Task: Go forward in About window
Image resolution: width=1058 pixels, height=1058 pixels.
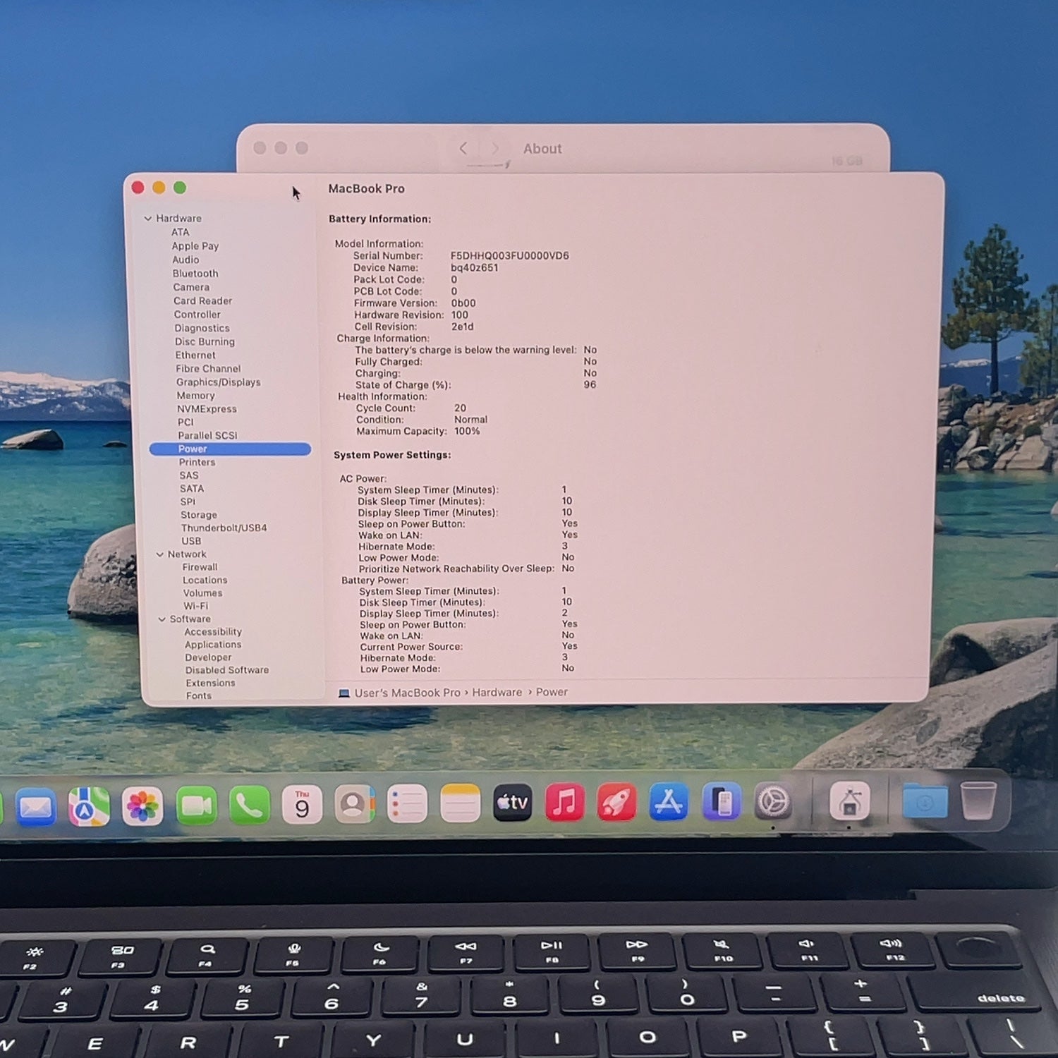Action: (495, 148)
